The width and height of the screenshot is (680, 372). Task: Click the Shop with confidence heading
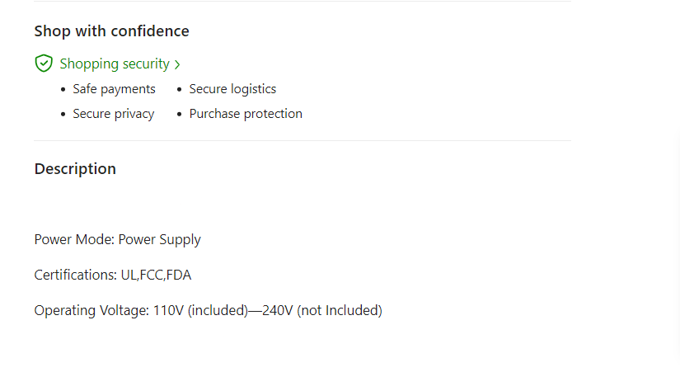[111, 31]
